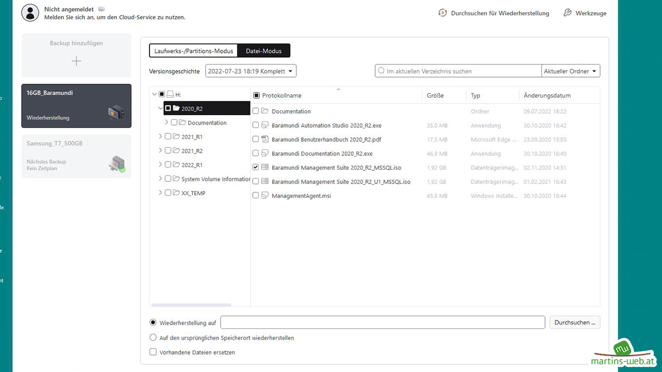Expand the 2021_R2 tree node
The width and height of the screenshot is (662, 372).
tap(160, 150)
